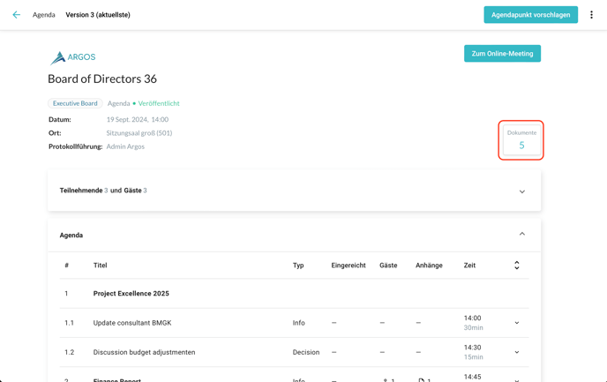Open Project Excellence 2025 agenda item
The height and width of the screenshot is (382, 607).
(x=131, y=294)
